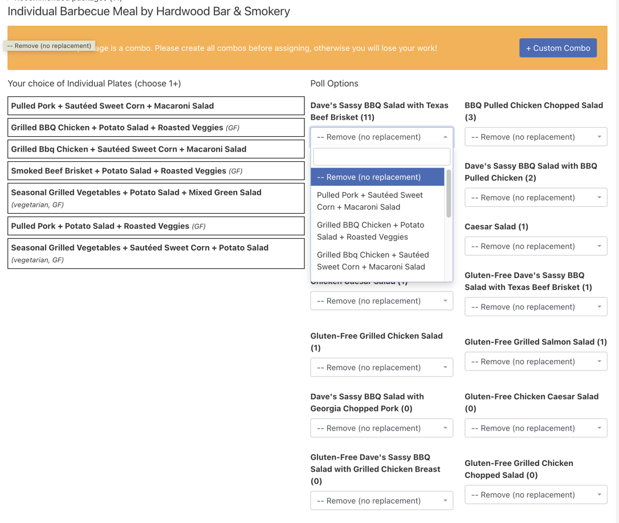Select Grilled Bbq Chicken + Macaroni Salad replacement
This screenshot has width=619, height=523.
(x=377, y=260)
